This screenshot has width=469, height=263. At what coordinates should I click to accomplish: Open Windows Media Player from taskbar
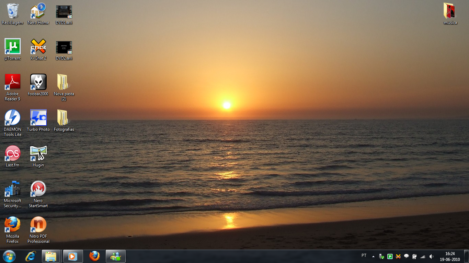point(73,256)
